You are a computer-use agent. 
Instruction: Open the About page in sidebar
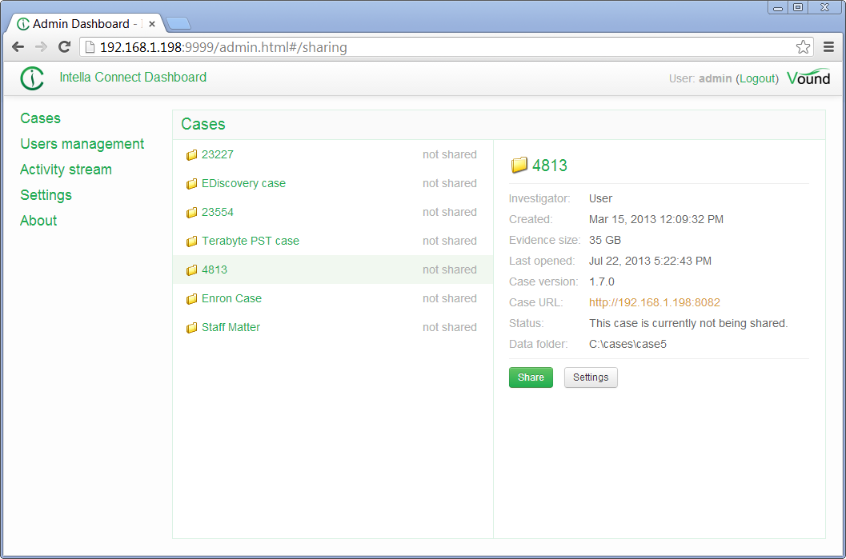click(38, 221)
